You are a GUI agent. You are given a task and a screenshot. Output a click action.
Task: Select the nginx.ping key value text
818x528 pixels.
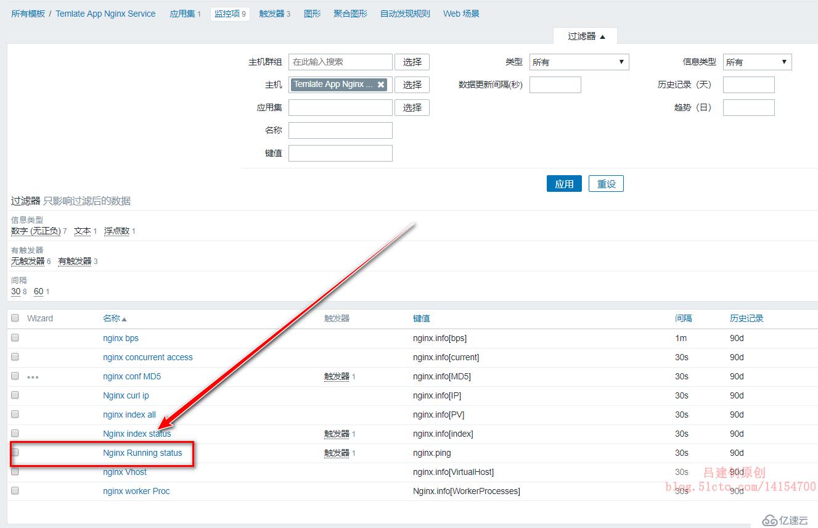click(432, 453)
